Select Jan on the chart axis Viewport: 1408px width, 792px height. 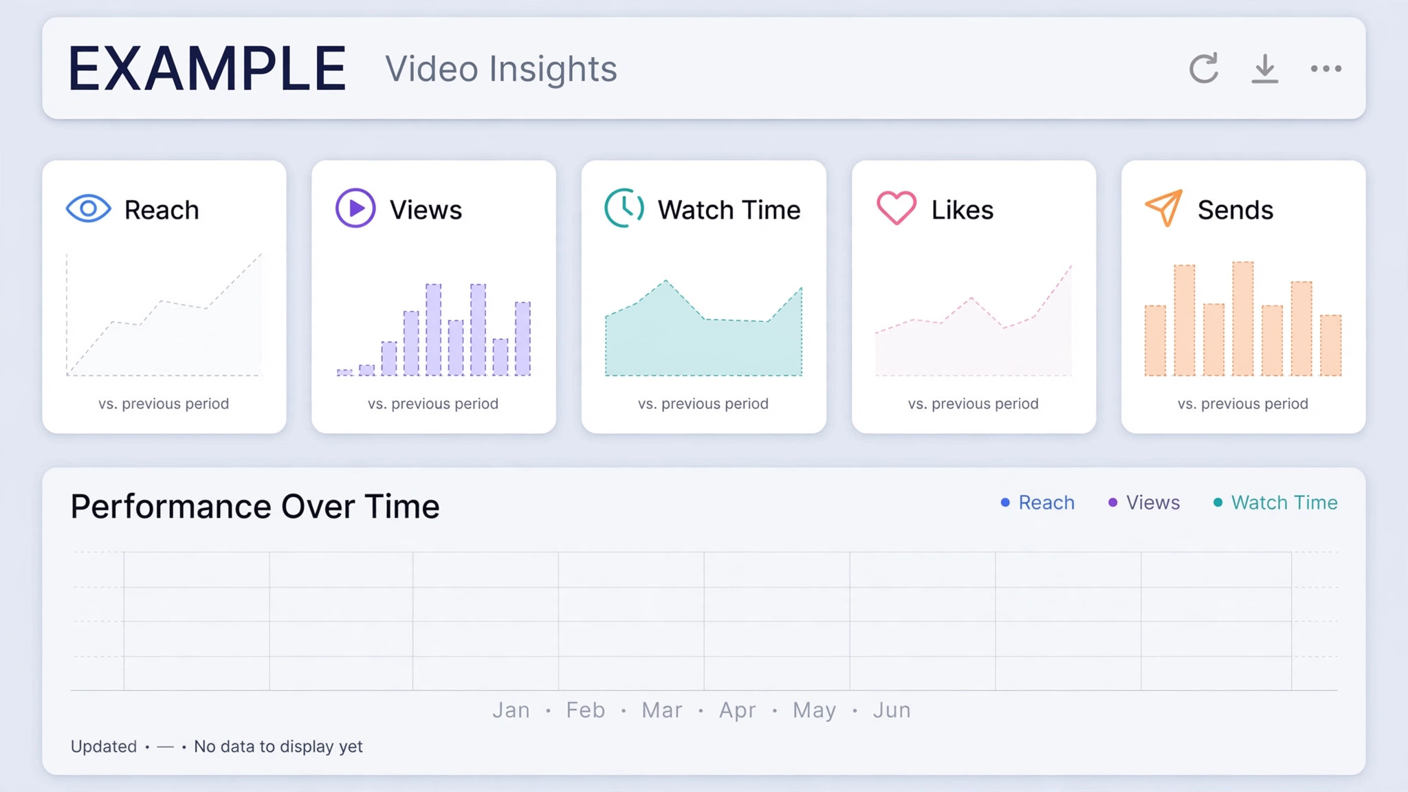click(511, 709)
